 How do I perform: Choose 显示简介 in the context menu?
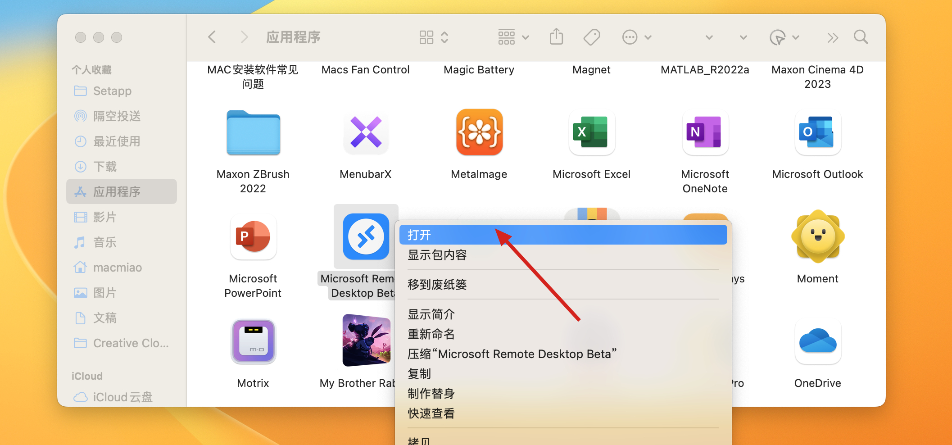tap(431, 314)
